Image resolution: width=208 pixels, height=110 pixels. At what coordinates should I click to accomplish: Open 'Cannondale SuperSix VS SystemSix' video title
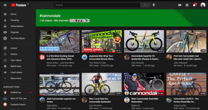click(x=145, y=58)
